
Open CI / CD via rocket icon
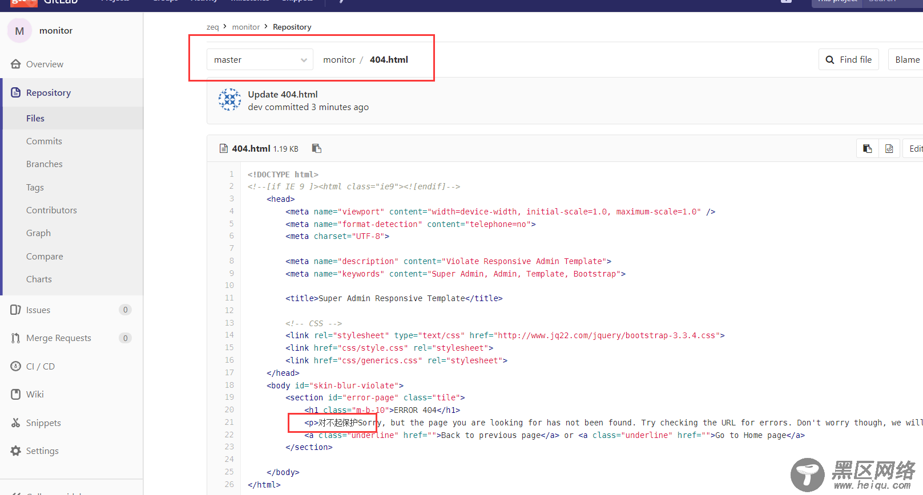pyautogui.click(x=16, y=366)
